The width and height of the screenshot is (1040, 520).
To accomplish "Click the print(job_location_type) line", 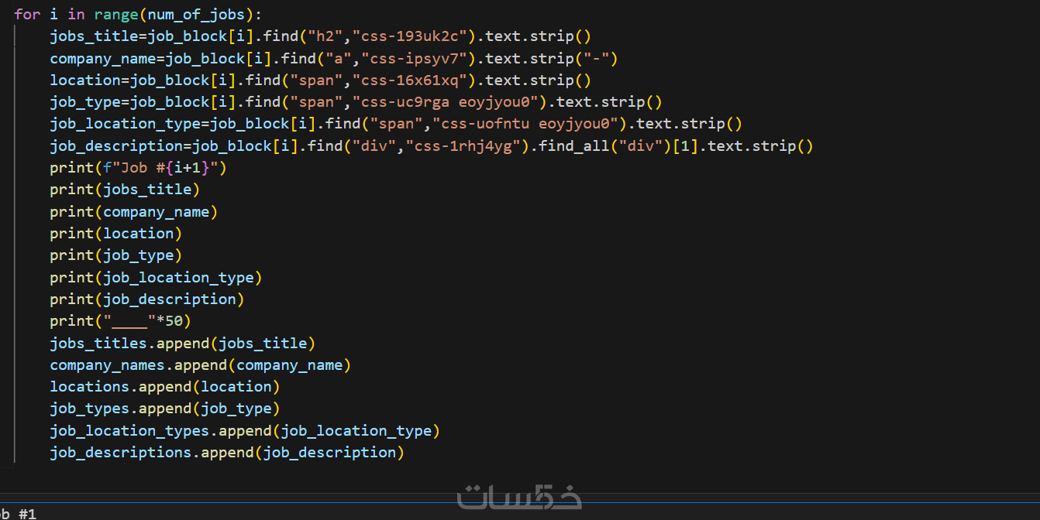I will point(156,277).
